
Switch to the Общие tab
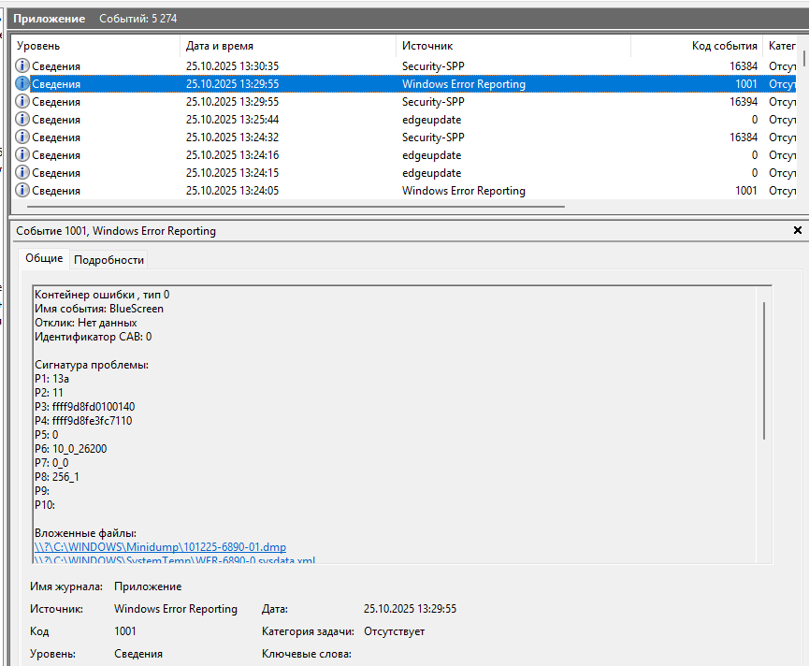click(x=44, y=258)
